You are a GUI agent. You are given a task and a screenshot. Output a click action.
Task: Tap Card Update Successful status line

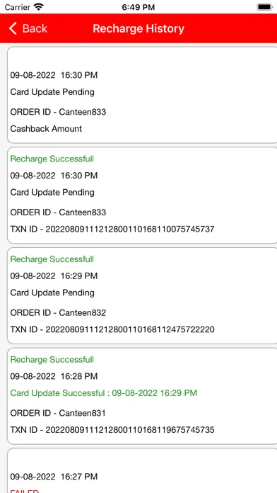(x=104, y=393)
